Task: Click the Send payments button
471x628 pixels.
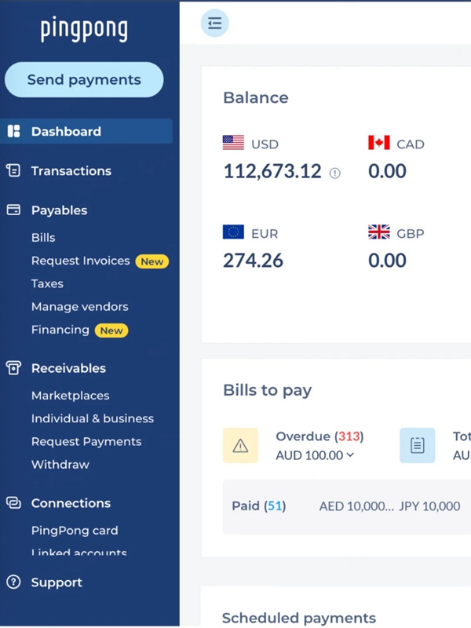Action: [84, 80]
